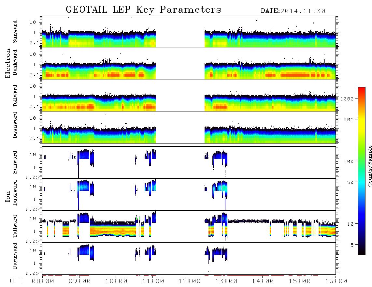Click the "16:00" time tick label

[x=336, y=281]
